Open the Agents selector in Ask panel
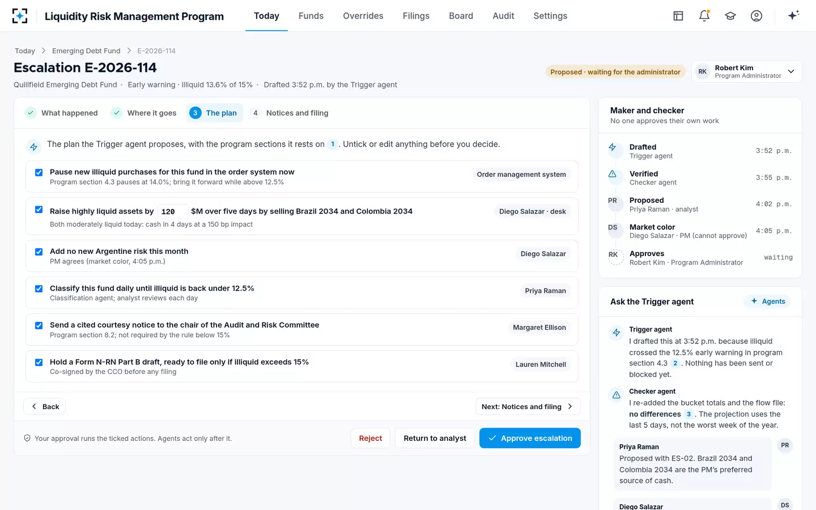This screenshot has height=510, width=816. (768, 301)
